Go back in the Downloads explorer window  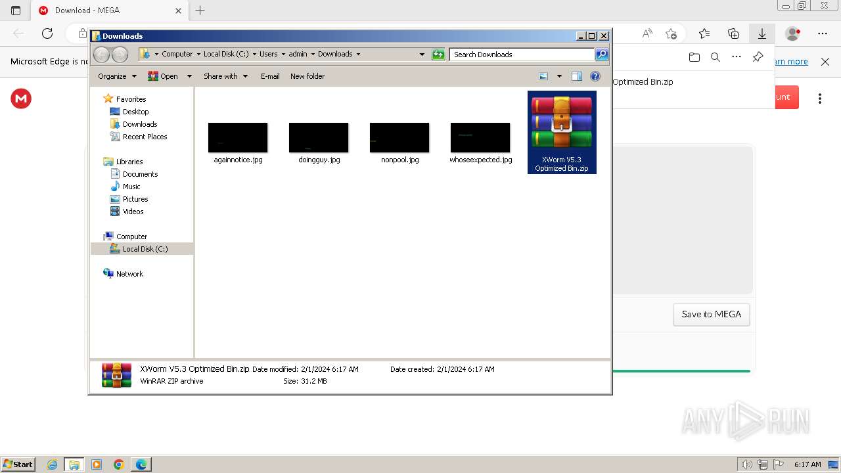pyautogui.click(x=101, y=55)
